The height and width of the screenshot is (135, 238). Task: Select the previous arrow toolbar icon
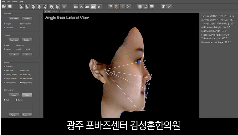[x=122, y=6]
